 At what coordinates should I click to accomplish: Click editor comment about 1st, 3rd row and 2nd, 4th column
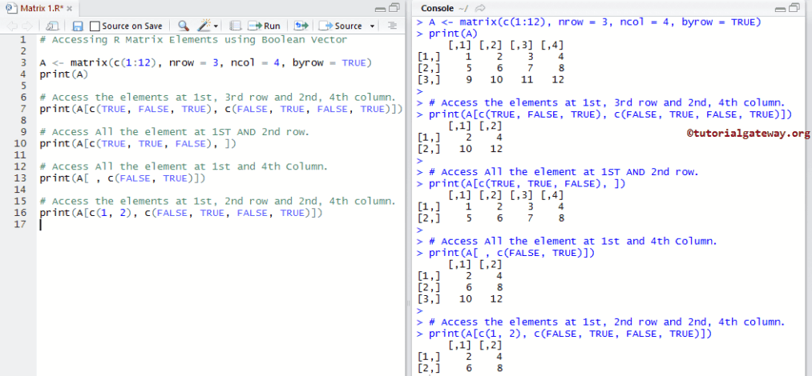(x=218, y=98)
